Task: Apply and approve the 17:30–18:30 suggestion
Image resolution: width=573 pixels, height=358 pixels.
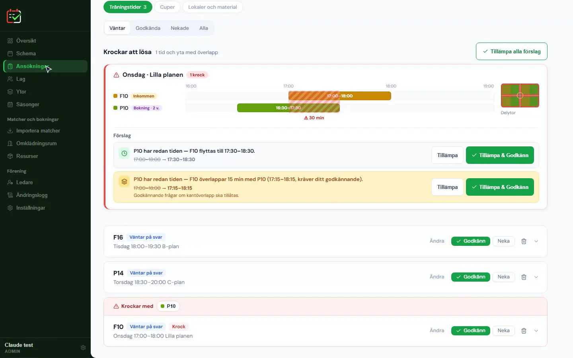Action: coord(500,155)
